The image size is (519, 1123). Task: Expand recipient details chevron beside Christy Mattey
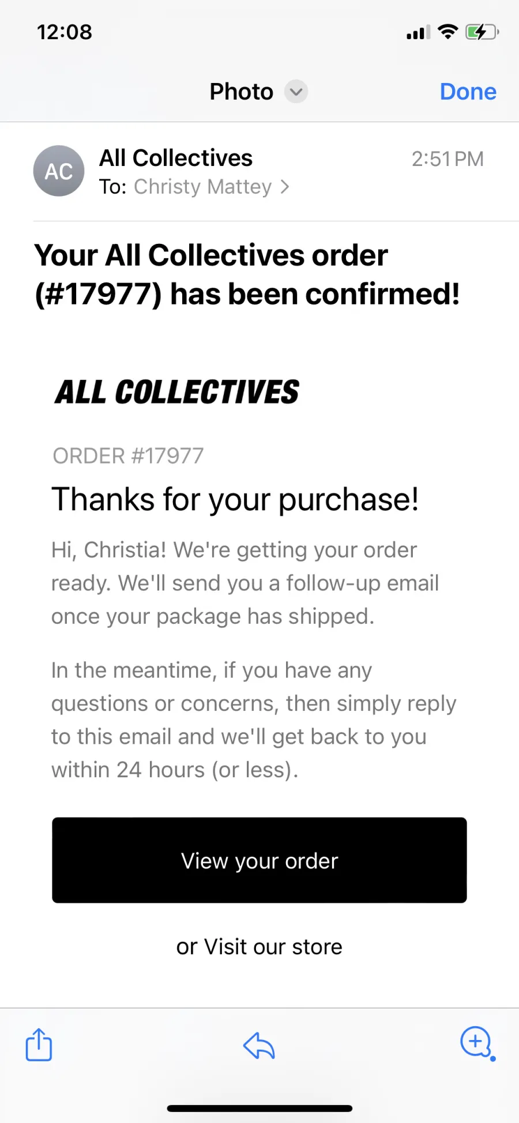pos(284,187)
